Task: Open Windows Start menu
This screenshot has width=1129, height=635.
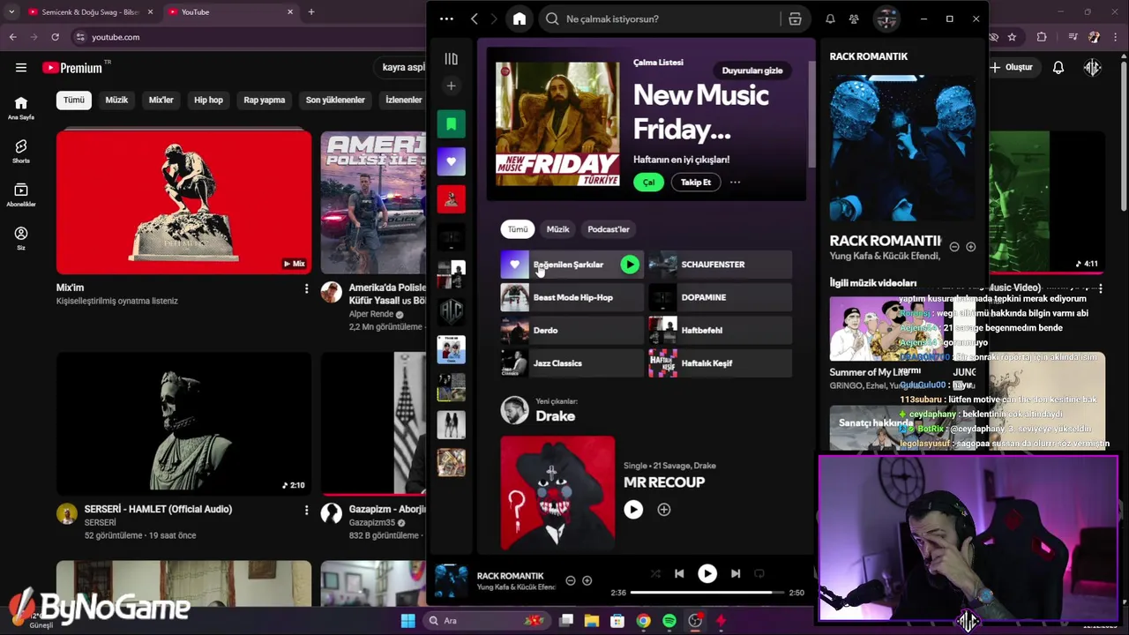Action: [407, 621]
